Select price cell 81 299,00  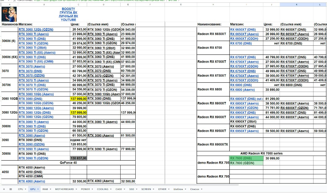[272, 99]
